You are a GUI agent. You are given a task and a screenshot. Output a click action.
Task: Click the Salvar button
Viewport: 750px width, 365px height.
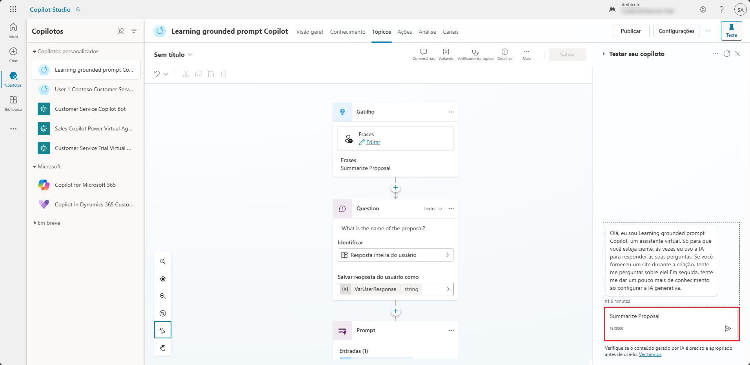click(x=567, y=54)
